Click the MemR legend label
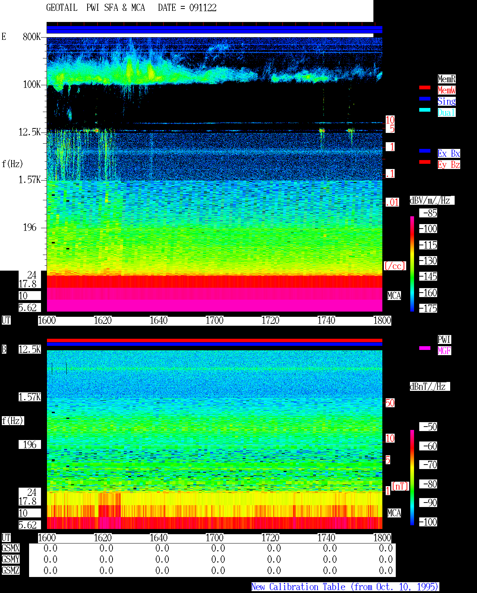This screenshot has height=593, width=477. coord(446,79)
